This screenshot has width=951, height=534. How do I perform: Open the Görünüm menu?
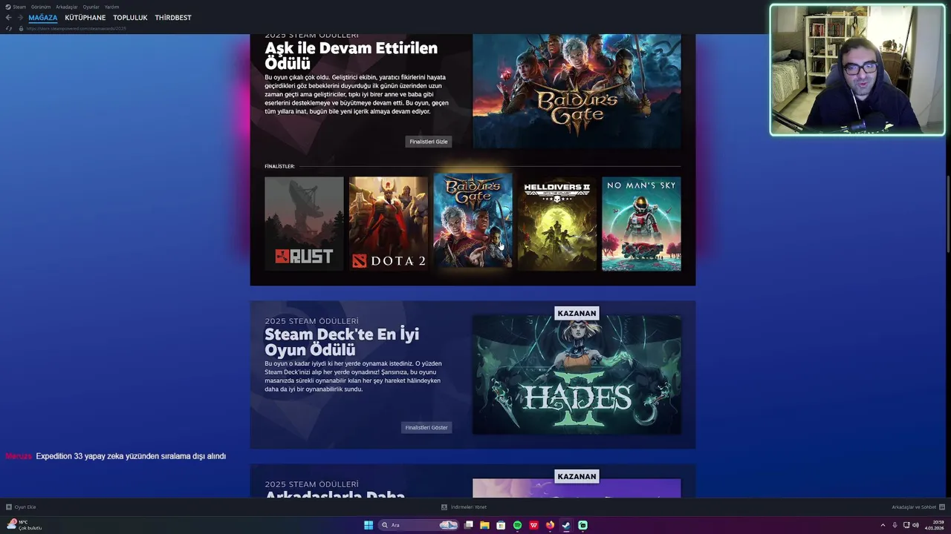click(x=41, y=7)
